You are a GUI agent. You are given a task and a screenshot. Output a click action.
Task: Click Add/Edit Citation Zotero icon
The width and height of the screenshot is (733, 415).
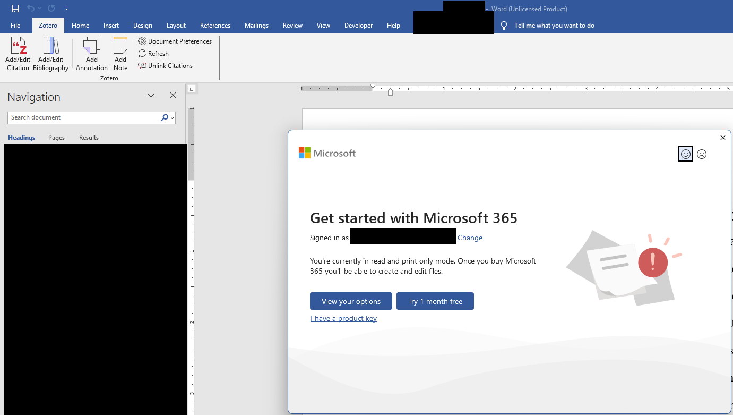coord(18,54)
